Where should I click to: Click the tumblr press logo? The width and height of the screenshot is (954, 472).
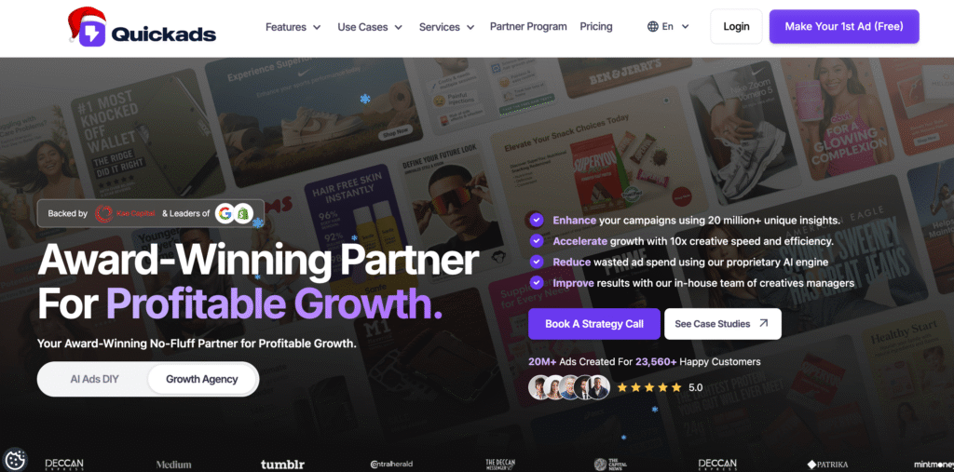(282, 465)
